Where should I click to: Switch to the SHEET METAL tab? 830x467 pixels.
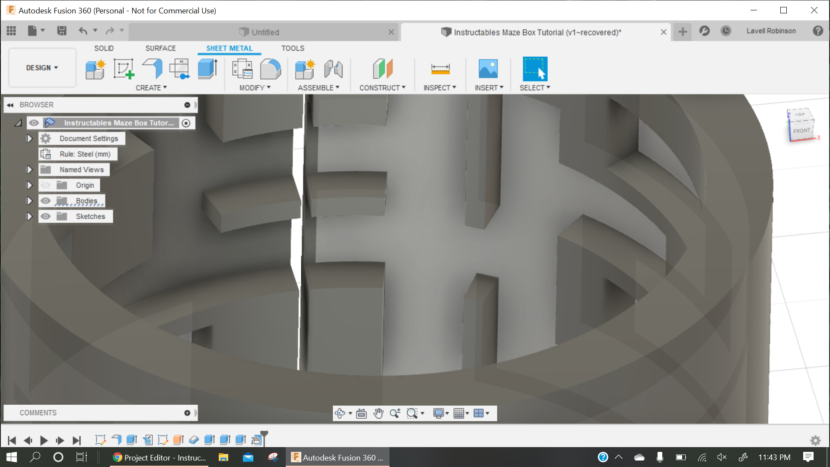point(230,48)
